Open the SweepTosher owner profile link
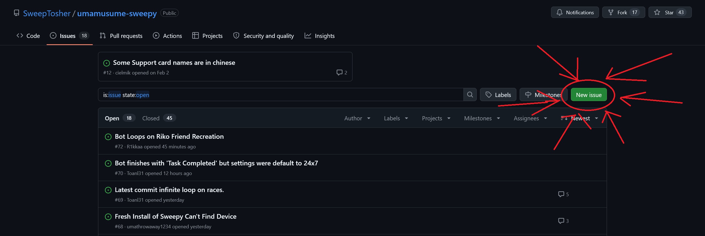 (x=47, y=13)
